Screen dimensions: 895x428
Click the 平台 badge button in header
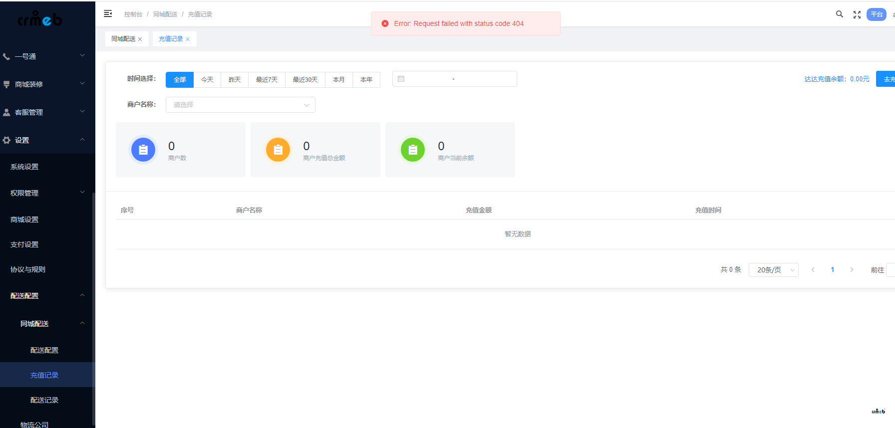pos(876,14)
